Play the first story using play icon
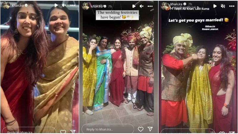Viewport: 238px width, 134px height. [56, 5]
